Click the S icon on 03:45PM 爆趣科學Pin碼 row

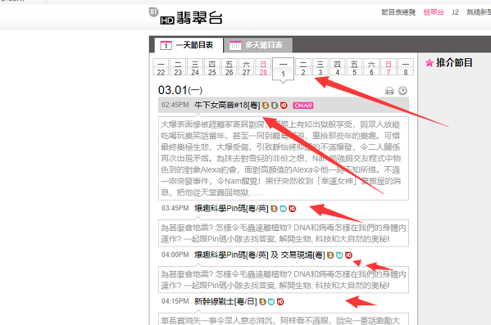[x=274, y=209]
